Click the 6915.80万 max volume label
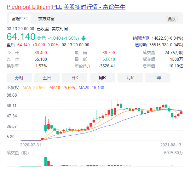Screen dimensions: 196x170 (174, 153)
